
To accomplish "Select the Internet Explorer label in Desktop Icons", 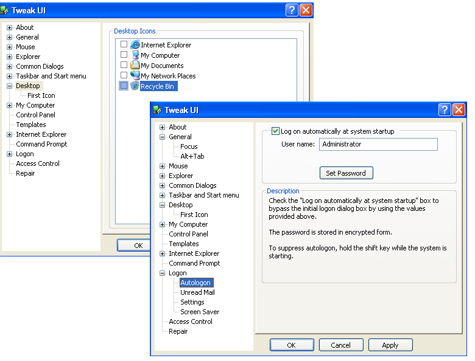I will tap(166, 45).
